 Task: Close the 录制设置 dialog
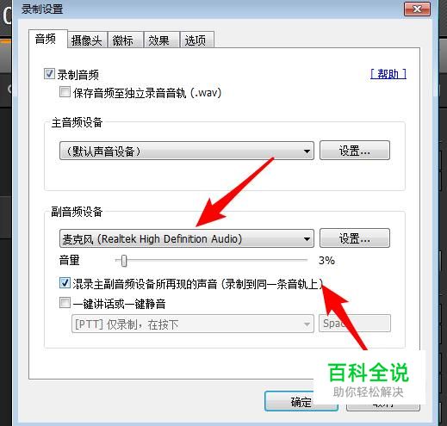(x=417, y=9)
